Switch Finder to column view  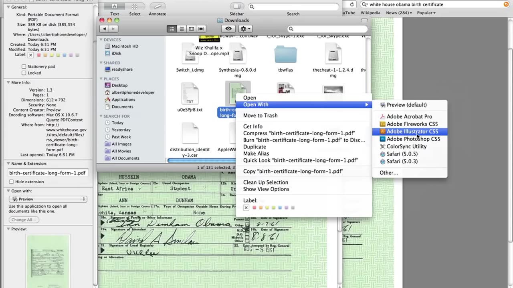coord(192,29)
